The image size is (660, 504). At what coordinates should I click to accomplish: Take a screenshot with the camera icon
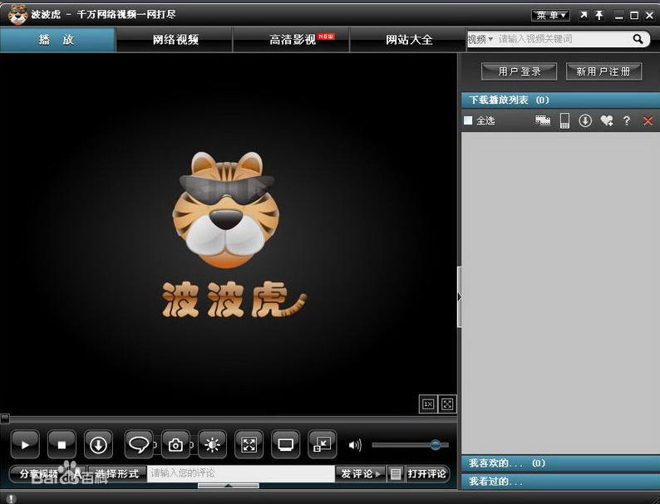(175, 444)
